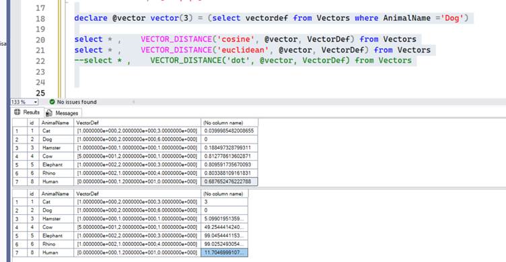Select euclidean value 5.09901951359 cell
Screen dimensions: 506x262
[224, 219]
